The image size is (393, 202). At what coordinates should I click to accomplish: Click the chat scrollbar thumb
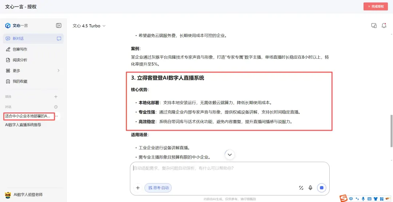392,131
